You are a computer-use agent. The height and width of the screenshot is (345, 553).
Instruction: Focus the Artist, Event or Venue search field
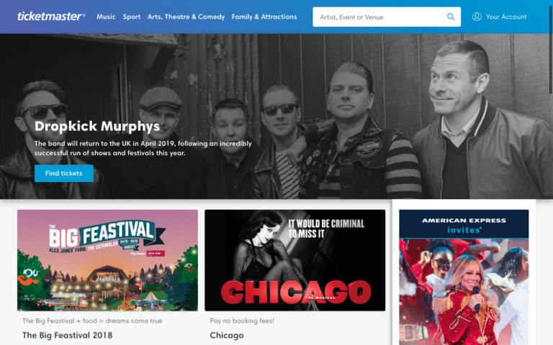coord(378,17)
